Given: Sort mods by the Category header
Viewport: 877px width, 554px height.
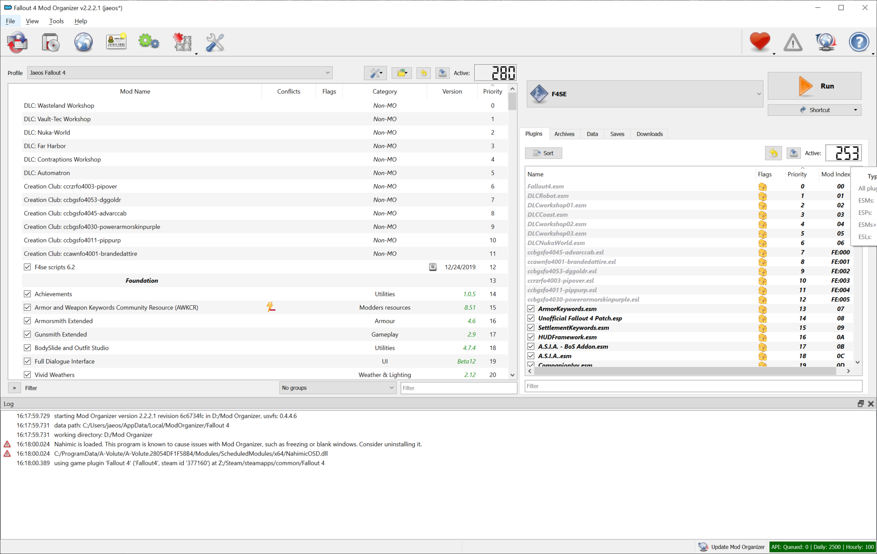Looking at the screenshot, I should (x=385, y=91).
